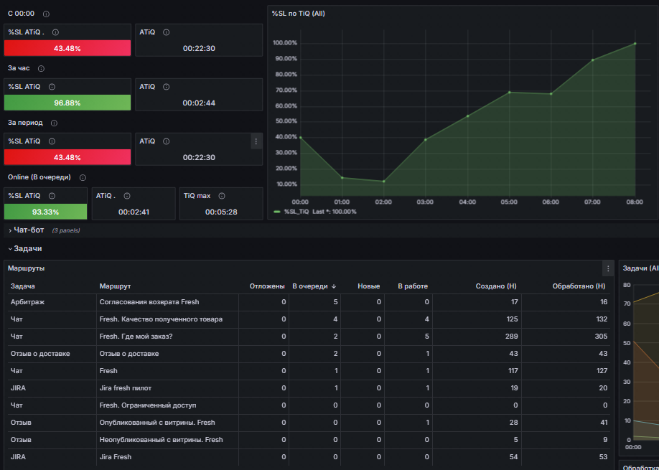Open three-dot menu on За период ATiQ panel
The height and width of the screenshot is (470, 659).
pyautogui.click(x=256, y=141)
